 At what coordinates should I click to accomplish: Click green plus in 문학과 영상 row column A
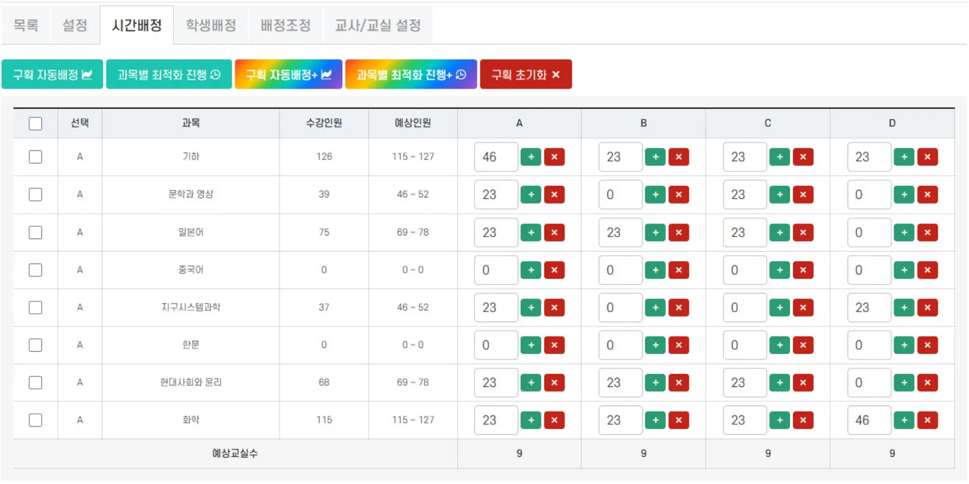531,195
